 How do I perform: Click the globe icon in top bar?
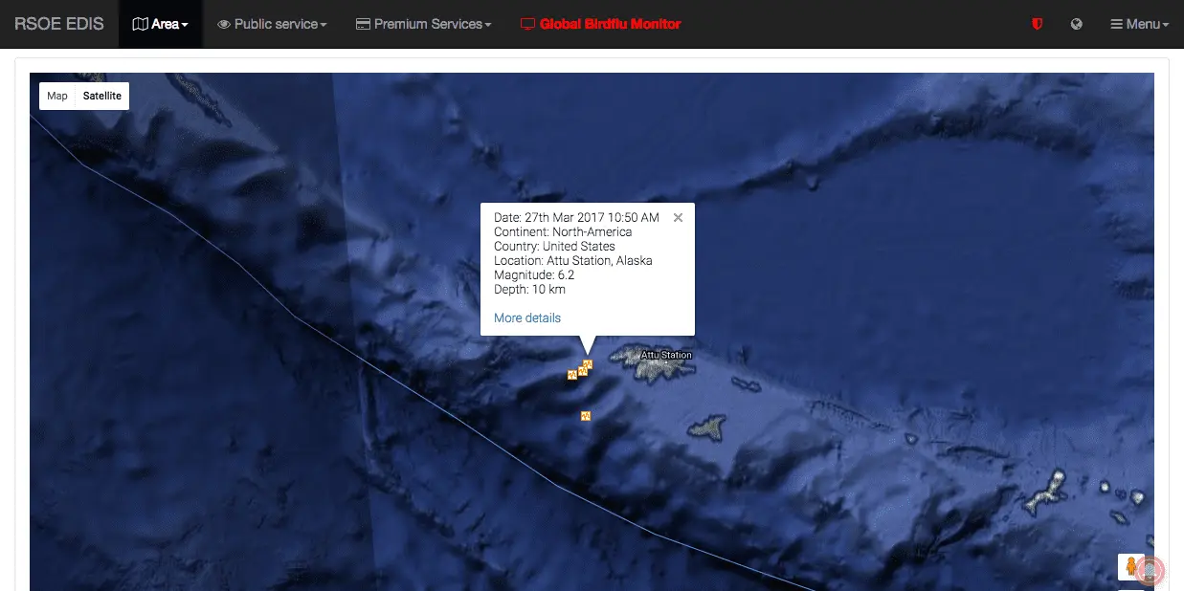pyautogui.click(x=1077, y=24)
